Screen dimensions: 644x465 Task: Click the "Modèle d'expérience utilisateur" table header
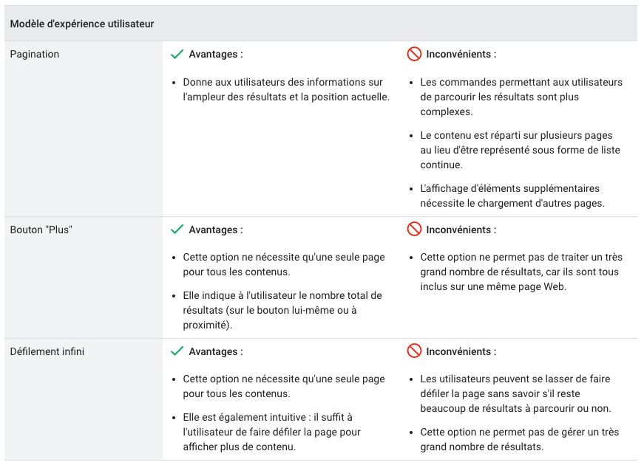82,24
